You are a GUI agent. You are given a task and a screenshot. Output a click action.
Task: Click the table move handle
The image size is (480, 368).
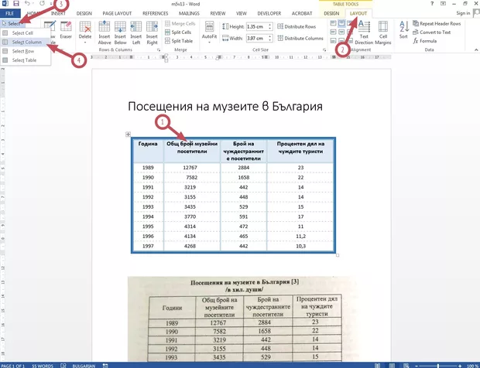[x=128, y=135]
